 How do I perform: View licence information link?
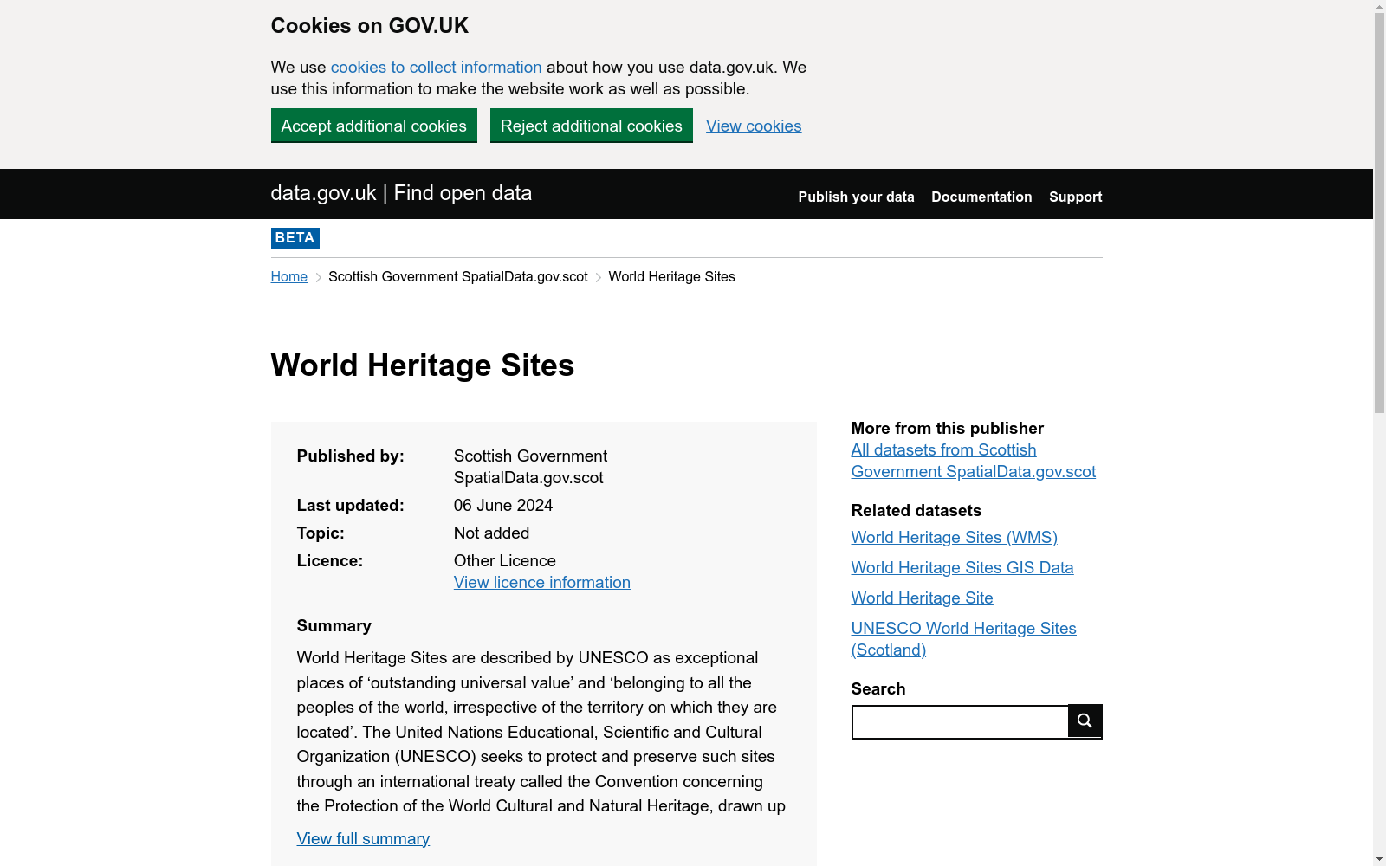(542, 583)
